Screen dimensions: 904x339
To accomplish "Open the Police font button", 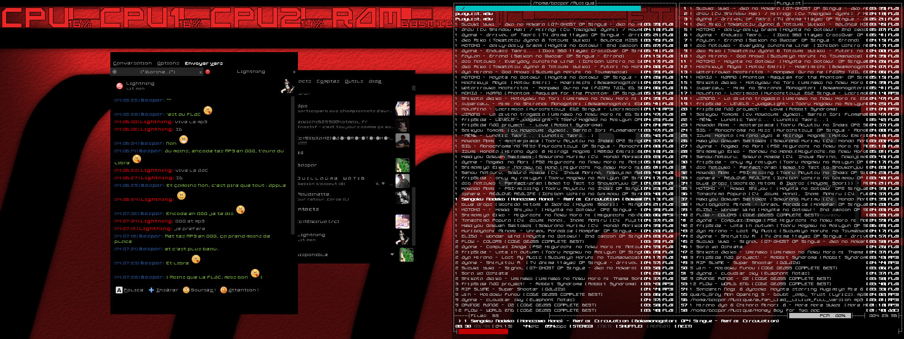I will click(130, 290).
